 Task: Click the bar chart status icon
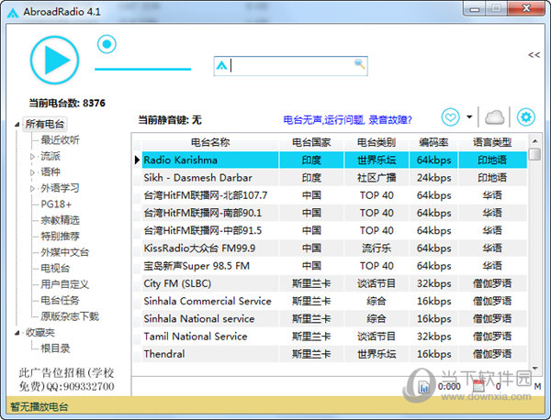424,387
